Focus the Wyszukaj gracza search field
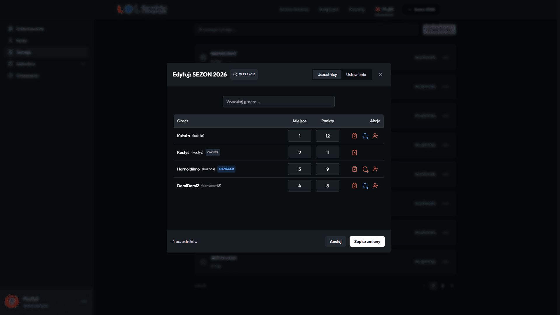Image resolution: width=560 pixels, height=315 pixels. [x=279, y=102]
